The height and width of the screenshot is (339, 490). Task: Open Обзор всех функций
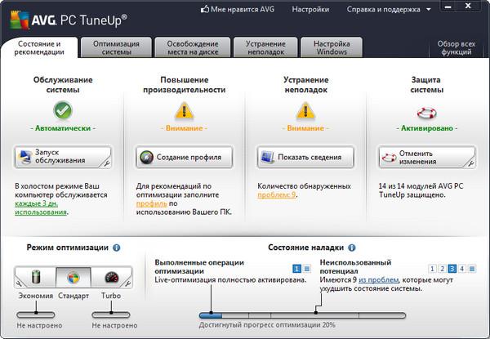457,48
